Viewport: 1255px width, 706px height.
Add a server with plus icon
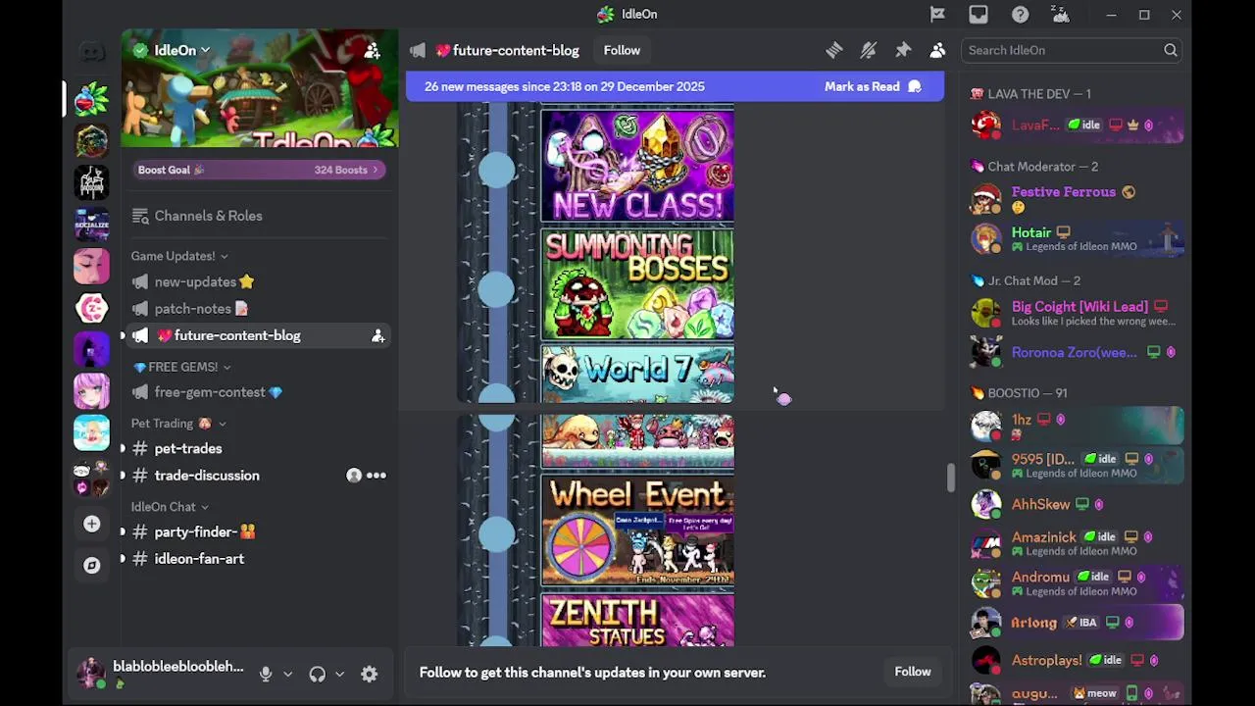point(91,524)
